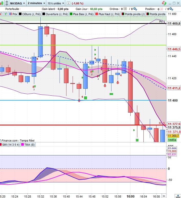Screen dimensions: 181x198
Task: Open the Ordres settings gear
Action: coord(135,9)
